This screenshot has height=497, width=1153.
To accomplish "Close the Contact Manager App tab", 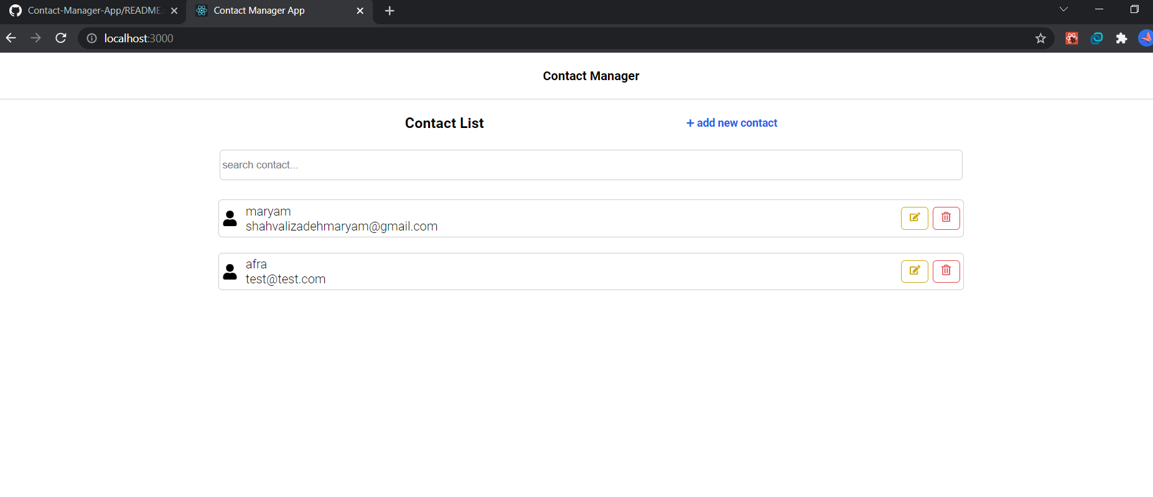I will (x=360, y=11).
